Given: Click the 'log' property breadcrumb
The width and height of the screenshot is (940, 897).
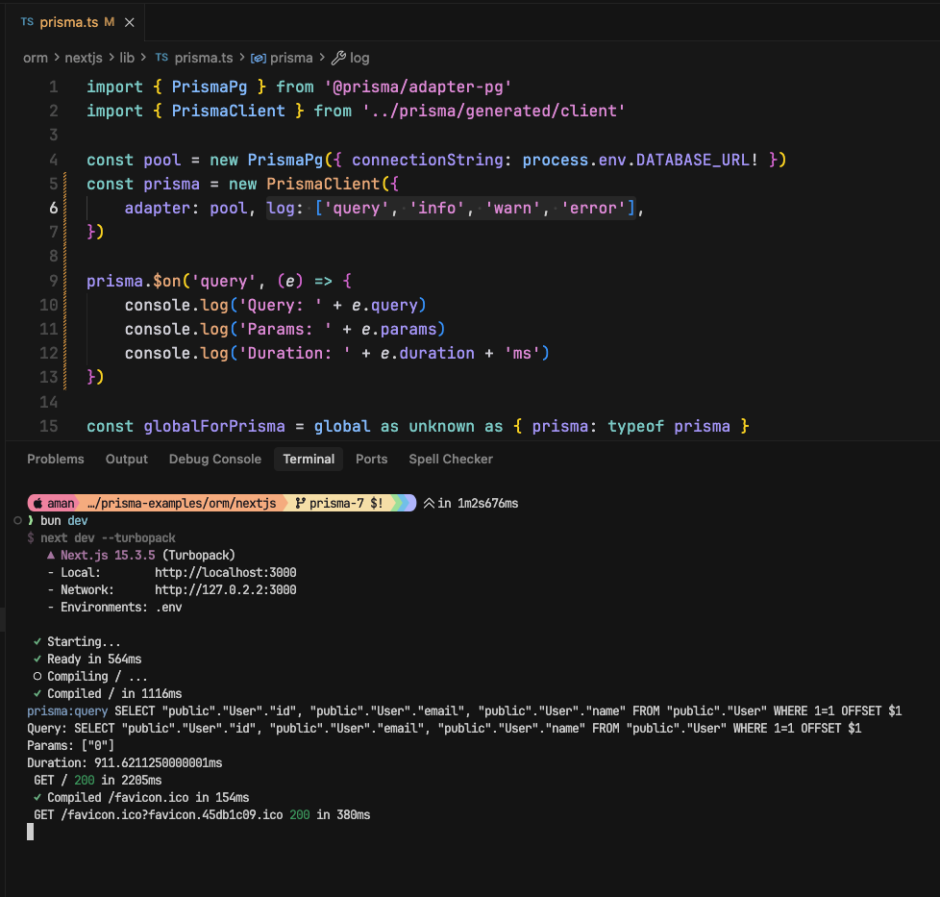Looking at the screenshot, I should coord(359,58).
